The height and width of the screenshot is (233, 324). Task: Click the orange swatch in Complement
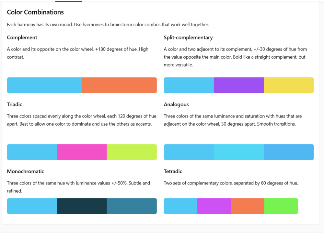(119, 85)
